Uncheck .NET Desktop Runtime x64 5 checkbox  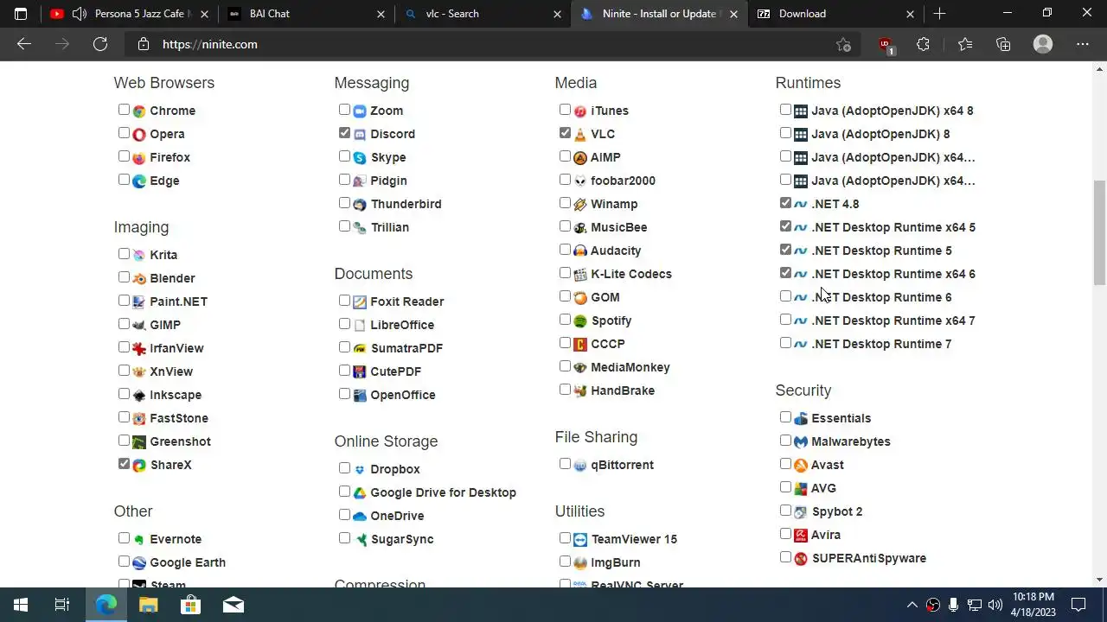point(785,226)
